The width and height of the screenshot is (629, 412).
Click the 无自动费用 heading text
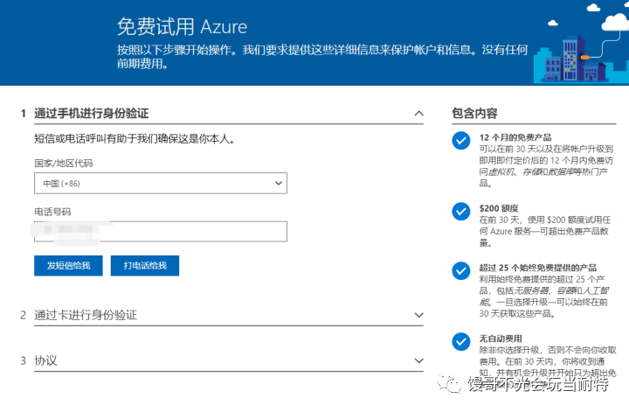pos(501,339)
